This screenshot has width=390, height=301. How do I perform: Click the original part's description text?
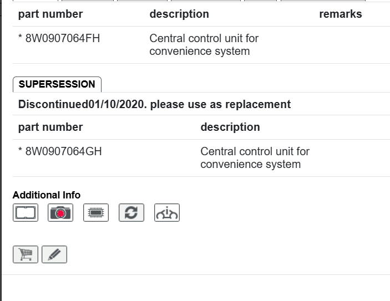(x=204, y=45)
